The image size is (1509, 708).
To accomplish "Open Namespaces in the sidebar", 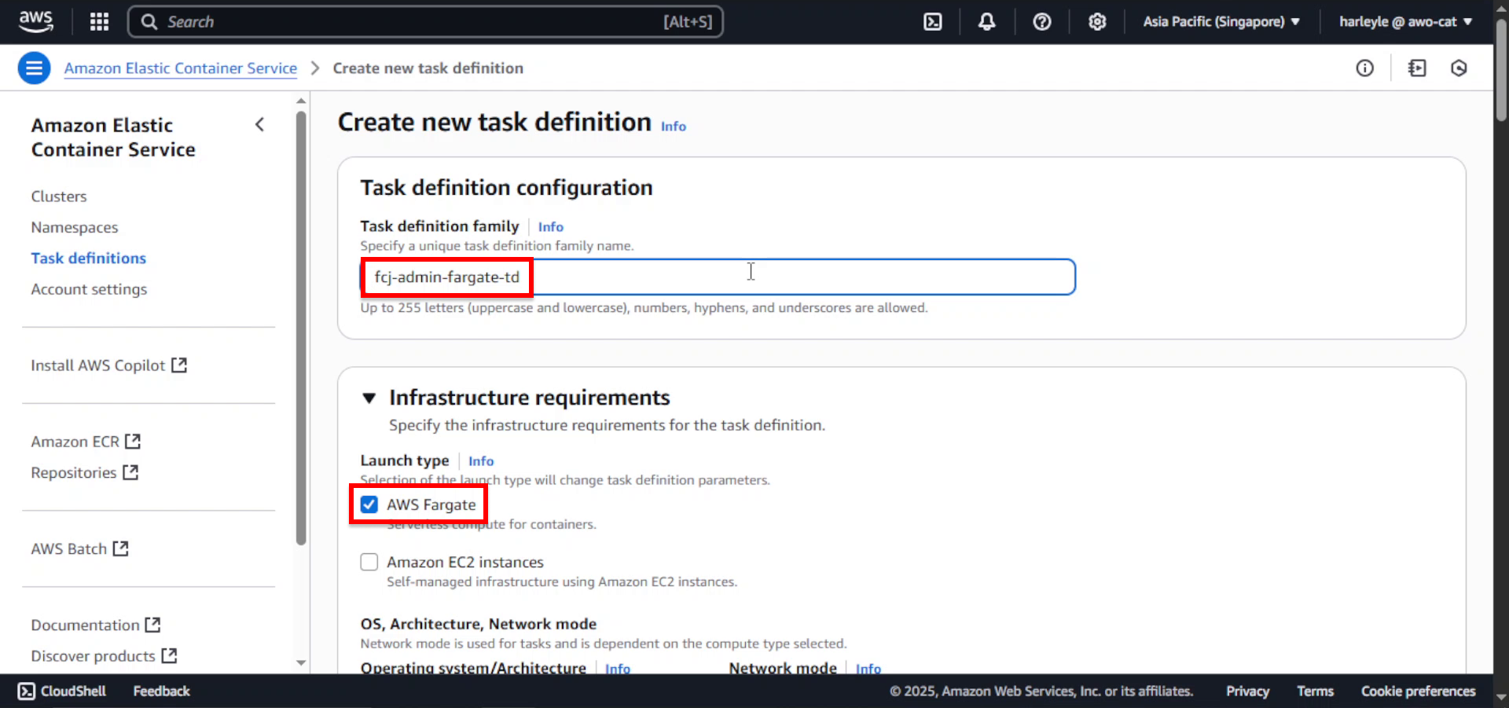I will click(75, 227).
